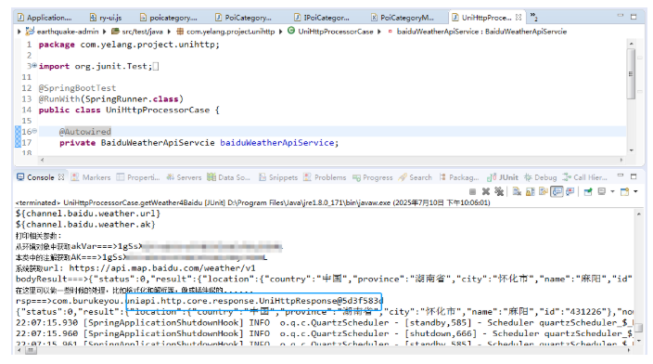
Task: Minimize the editor area
Action: [x=621, y=16]
